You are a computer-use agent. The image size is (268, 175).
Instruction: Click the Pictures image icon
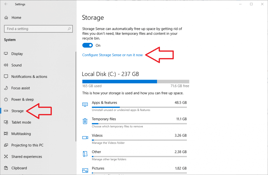click(x=85, y=170)
